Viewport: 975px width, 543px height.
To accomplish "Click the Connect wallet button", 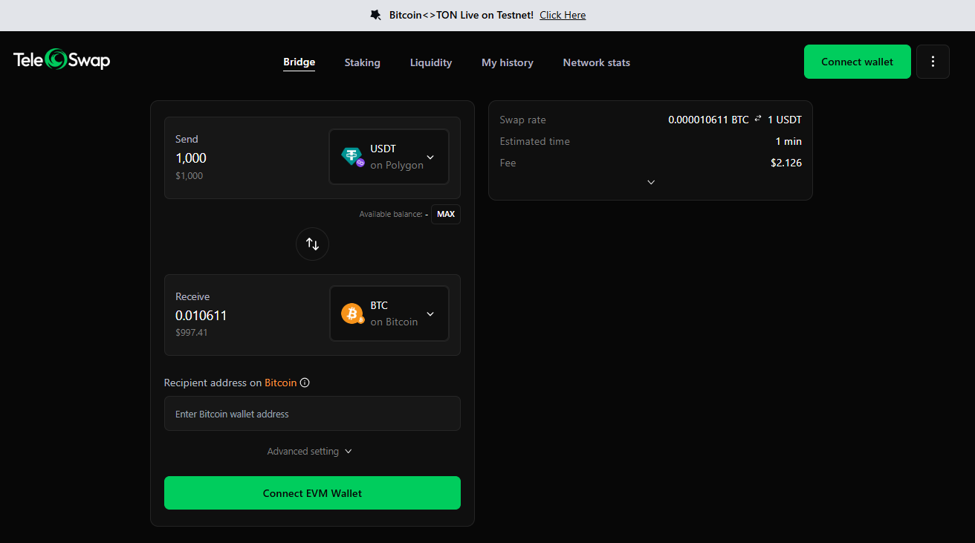I will click(x=857, y=62).
